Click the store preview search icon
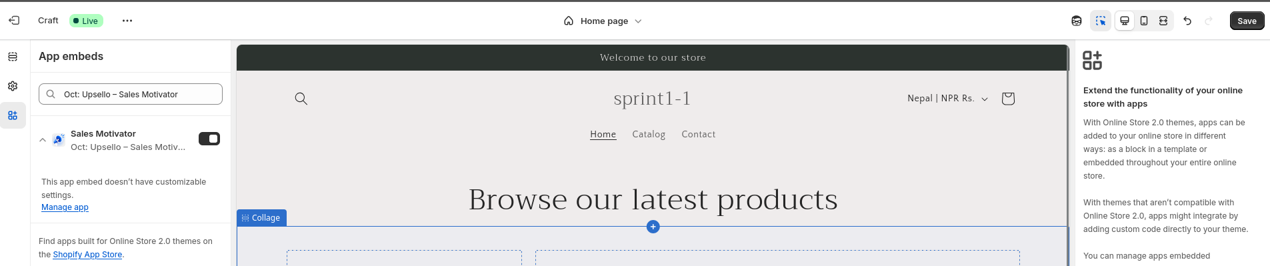The height and width of the screenshot is (266, 1270). coord(301,99)
